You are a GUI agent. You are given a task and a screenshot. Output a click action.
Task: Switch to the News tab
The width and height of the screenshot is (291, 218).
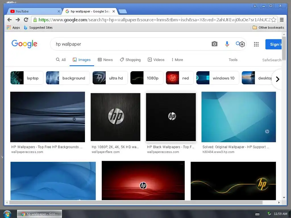pyautogui.click(x=105, y=60)
